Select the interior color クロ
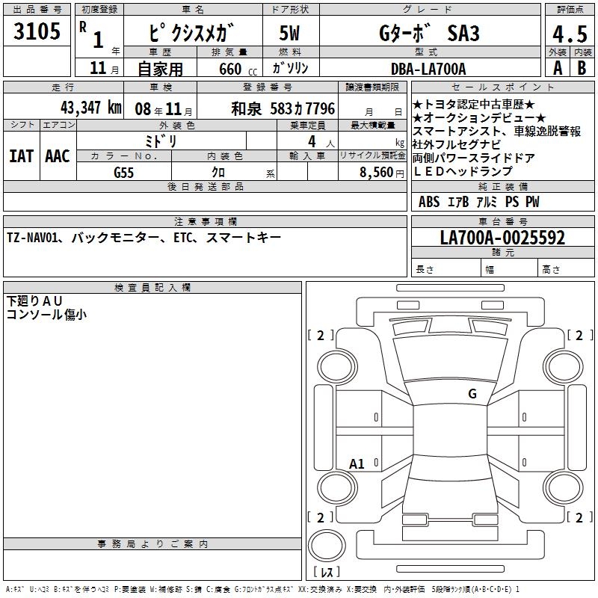 point(218,172)
